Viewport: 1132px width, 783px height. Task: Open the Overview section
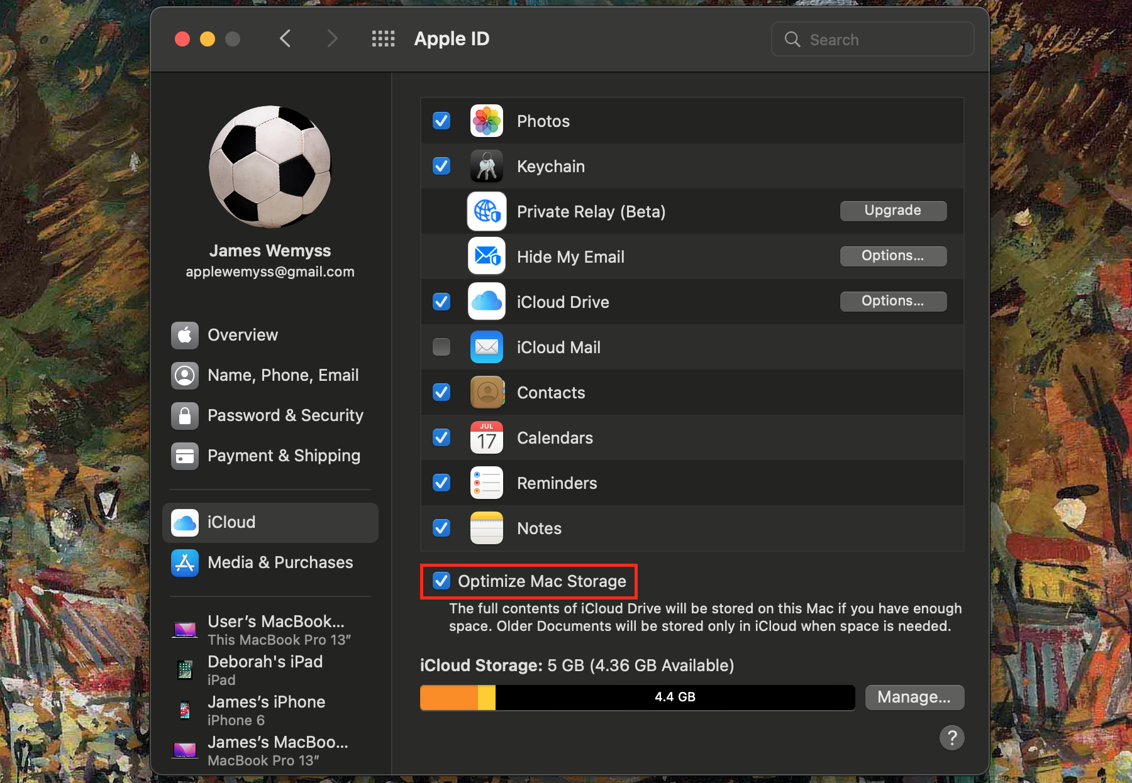[x=270, y=335]
